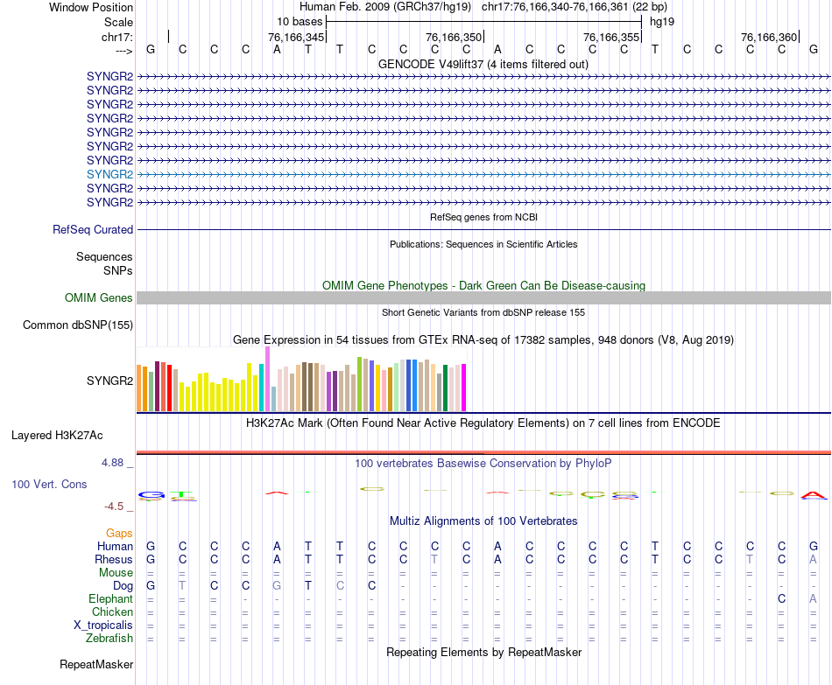
Task: Click the 76,166,345 ruler position
Action: (296, 37)
